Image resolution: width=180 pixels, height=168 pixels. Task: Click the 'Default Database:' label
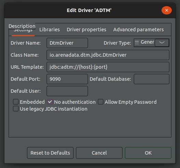[x=110, y=79]
